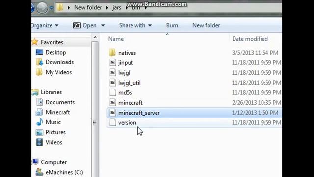
Task: Select Videos under Libraries
Action: (x=54, y=142)
